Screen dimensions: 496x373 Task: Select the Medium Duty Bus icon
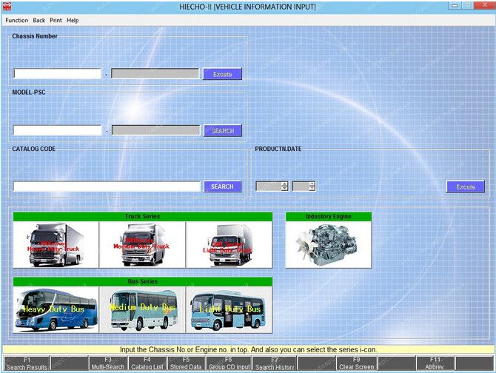click(x=143, y=310)
